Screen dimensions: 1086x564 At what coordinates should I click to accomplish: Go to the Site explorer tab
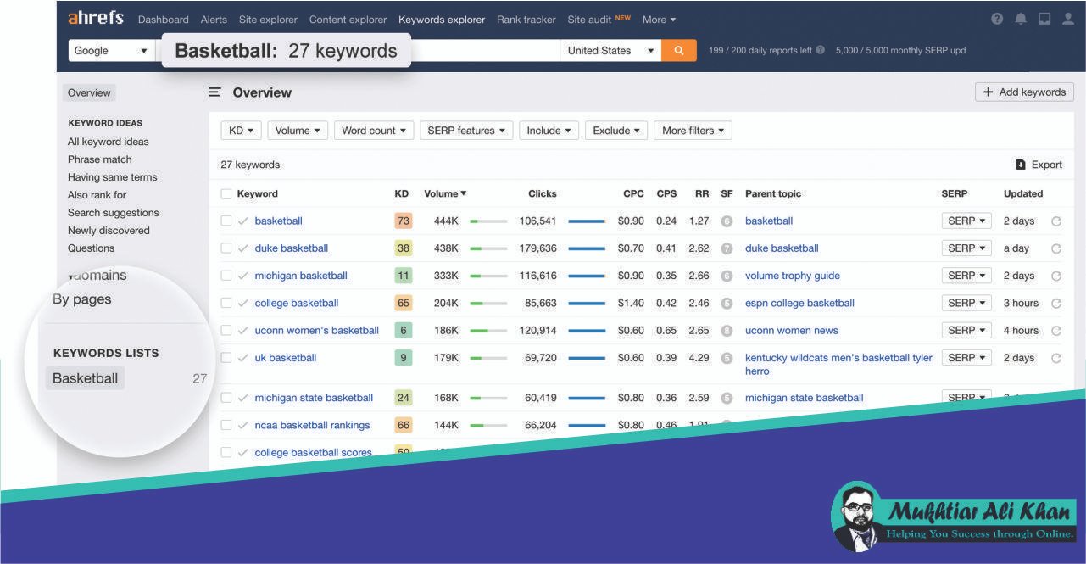click(x=268, y=20)
